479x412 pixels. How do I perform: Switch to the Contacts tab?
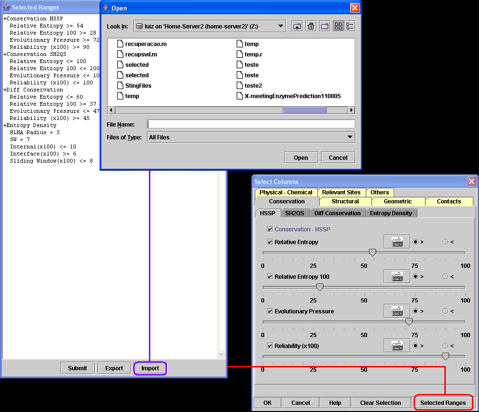click(x=449, y=201)
